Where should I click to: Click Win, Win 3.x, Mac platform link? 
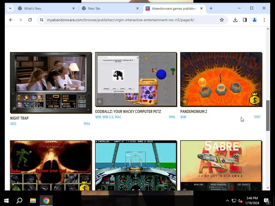[x=108, y=117]
